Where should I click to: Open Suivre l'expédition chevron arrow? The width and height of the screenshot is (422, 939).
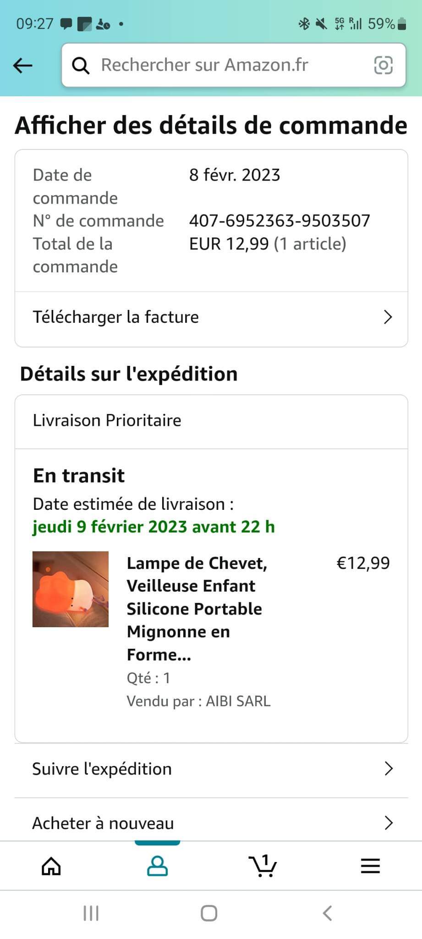click(389, 769)
